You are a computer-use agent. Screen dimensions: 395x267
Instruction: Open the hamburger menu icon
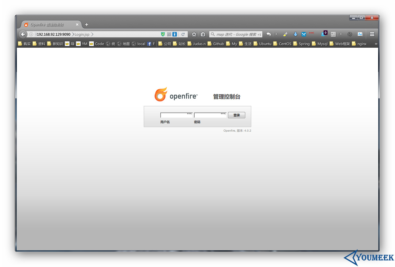click(372, 34)
